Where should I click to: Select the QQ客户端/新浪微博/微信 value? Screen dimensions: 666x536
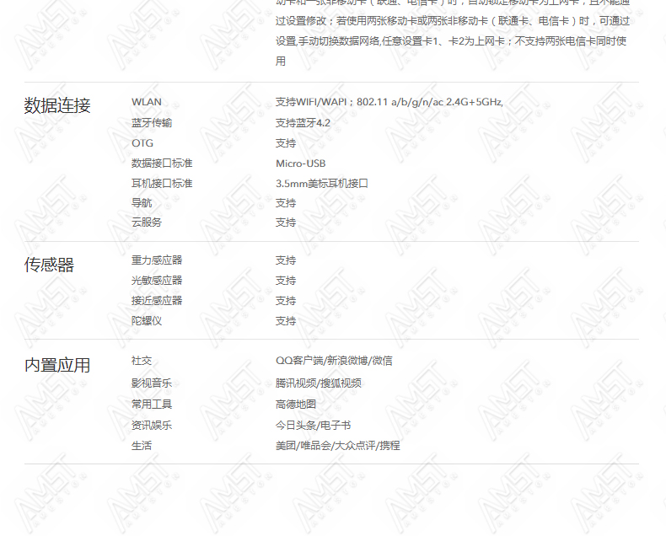(334, 361)
